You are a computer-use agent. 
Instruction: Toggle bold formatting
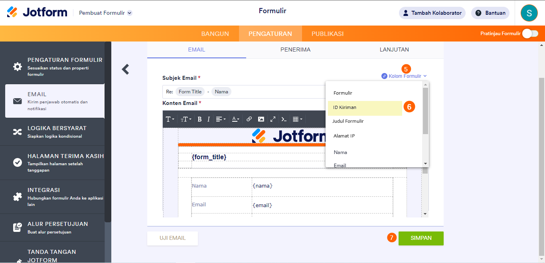[x=199, y=119]
